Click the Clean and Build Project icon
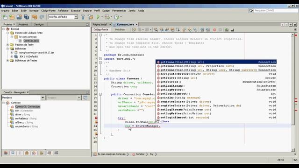This screenshot has width=299, height=168. [x=90, y=17]
